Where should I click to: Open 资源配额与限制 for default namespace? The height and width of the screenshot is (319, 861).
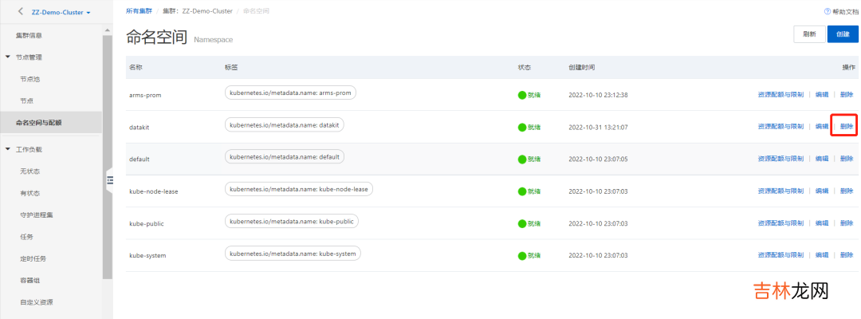point(780,159)
